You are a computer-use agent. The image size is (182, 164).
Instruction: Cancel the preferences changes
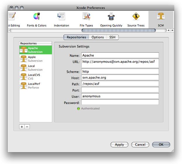click(x=140, y=144)
